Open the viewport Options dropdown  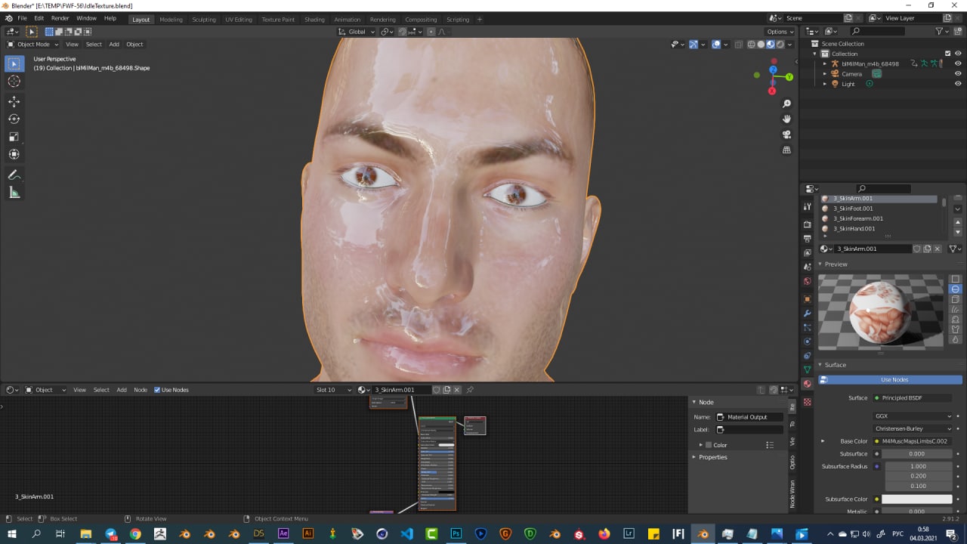tap(780, 32)
